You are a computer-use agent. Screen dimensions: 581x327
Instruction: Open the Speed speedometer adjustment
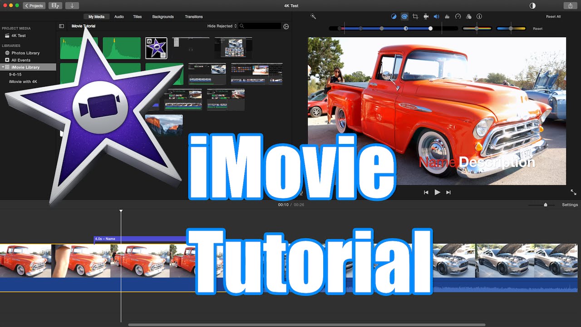(458, 16)
